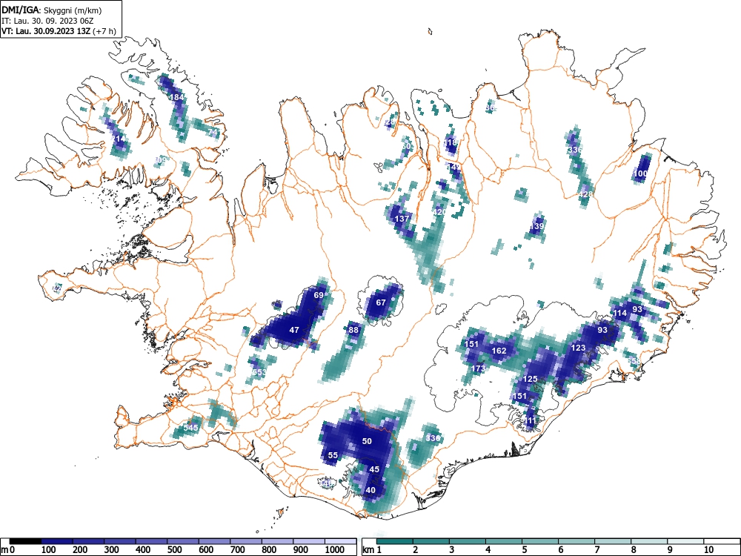The height and width of the screenshot is (556, 741).
Task: Click the visibility value 162 on the map
Action: point(499,351)
